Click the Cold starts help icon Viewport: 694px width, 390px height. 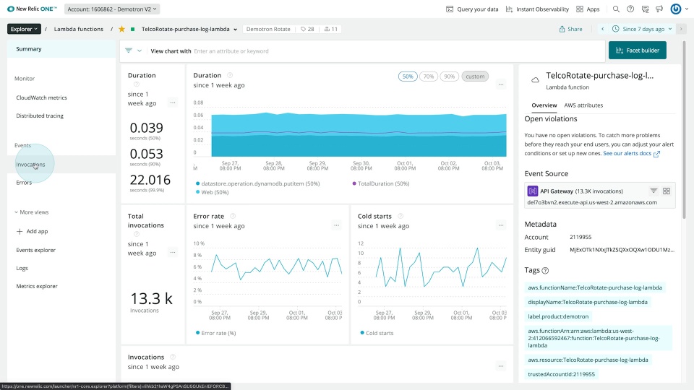[400, 216]
